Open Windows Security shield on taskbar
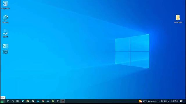Screen dimensions: 186x104 58,101
